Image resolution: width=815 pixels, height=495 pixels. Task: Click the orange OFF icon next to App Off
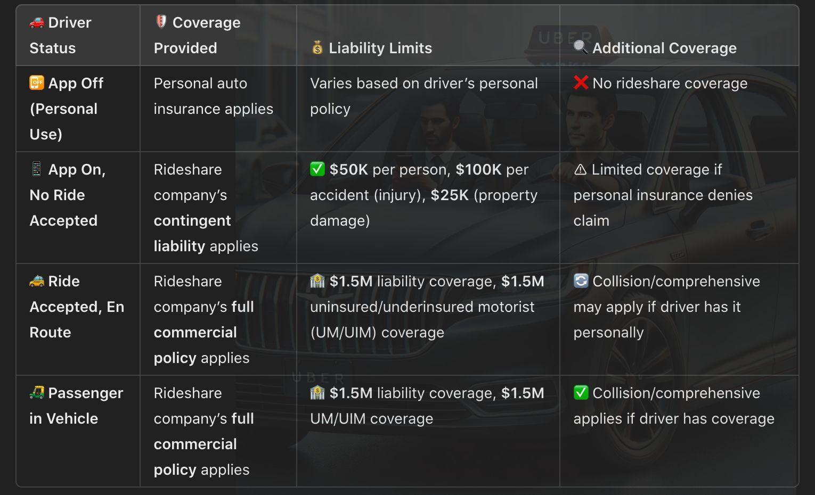[37, 83]
